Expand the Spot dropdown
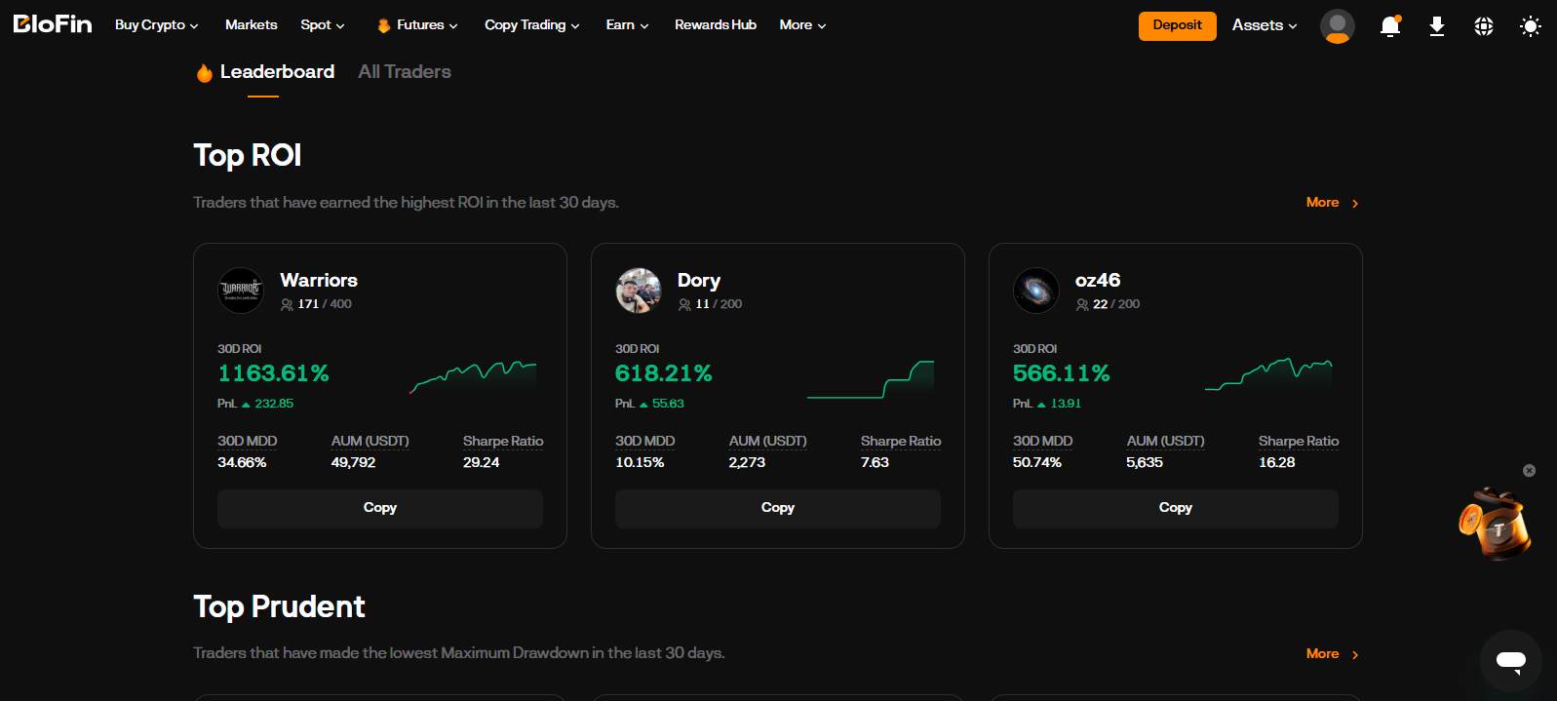This screenshot has height=701, width=1557. pos(323,25)
